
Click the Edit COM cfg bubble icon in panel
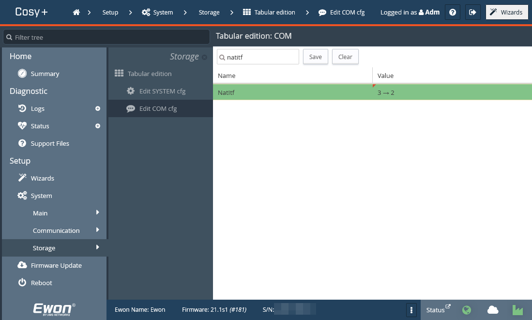(131, 108)
